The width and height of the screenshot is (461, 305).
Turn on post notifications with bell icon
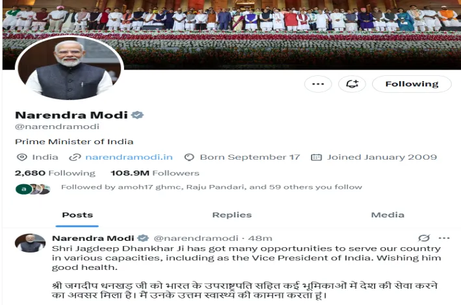(x=352, y=84)
